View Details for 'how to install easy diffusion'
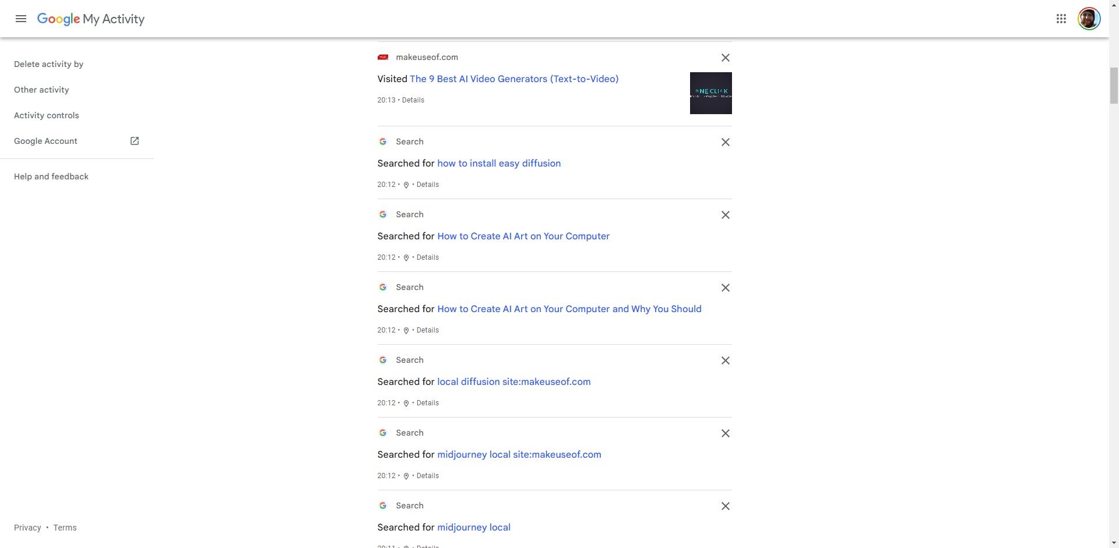The width and height of the screenshot is (1119, 548). 428,185
